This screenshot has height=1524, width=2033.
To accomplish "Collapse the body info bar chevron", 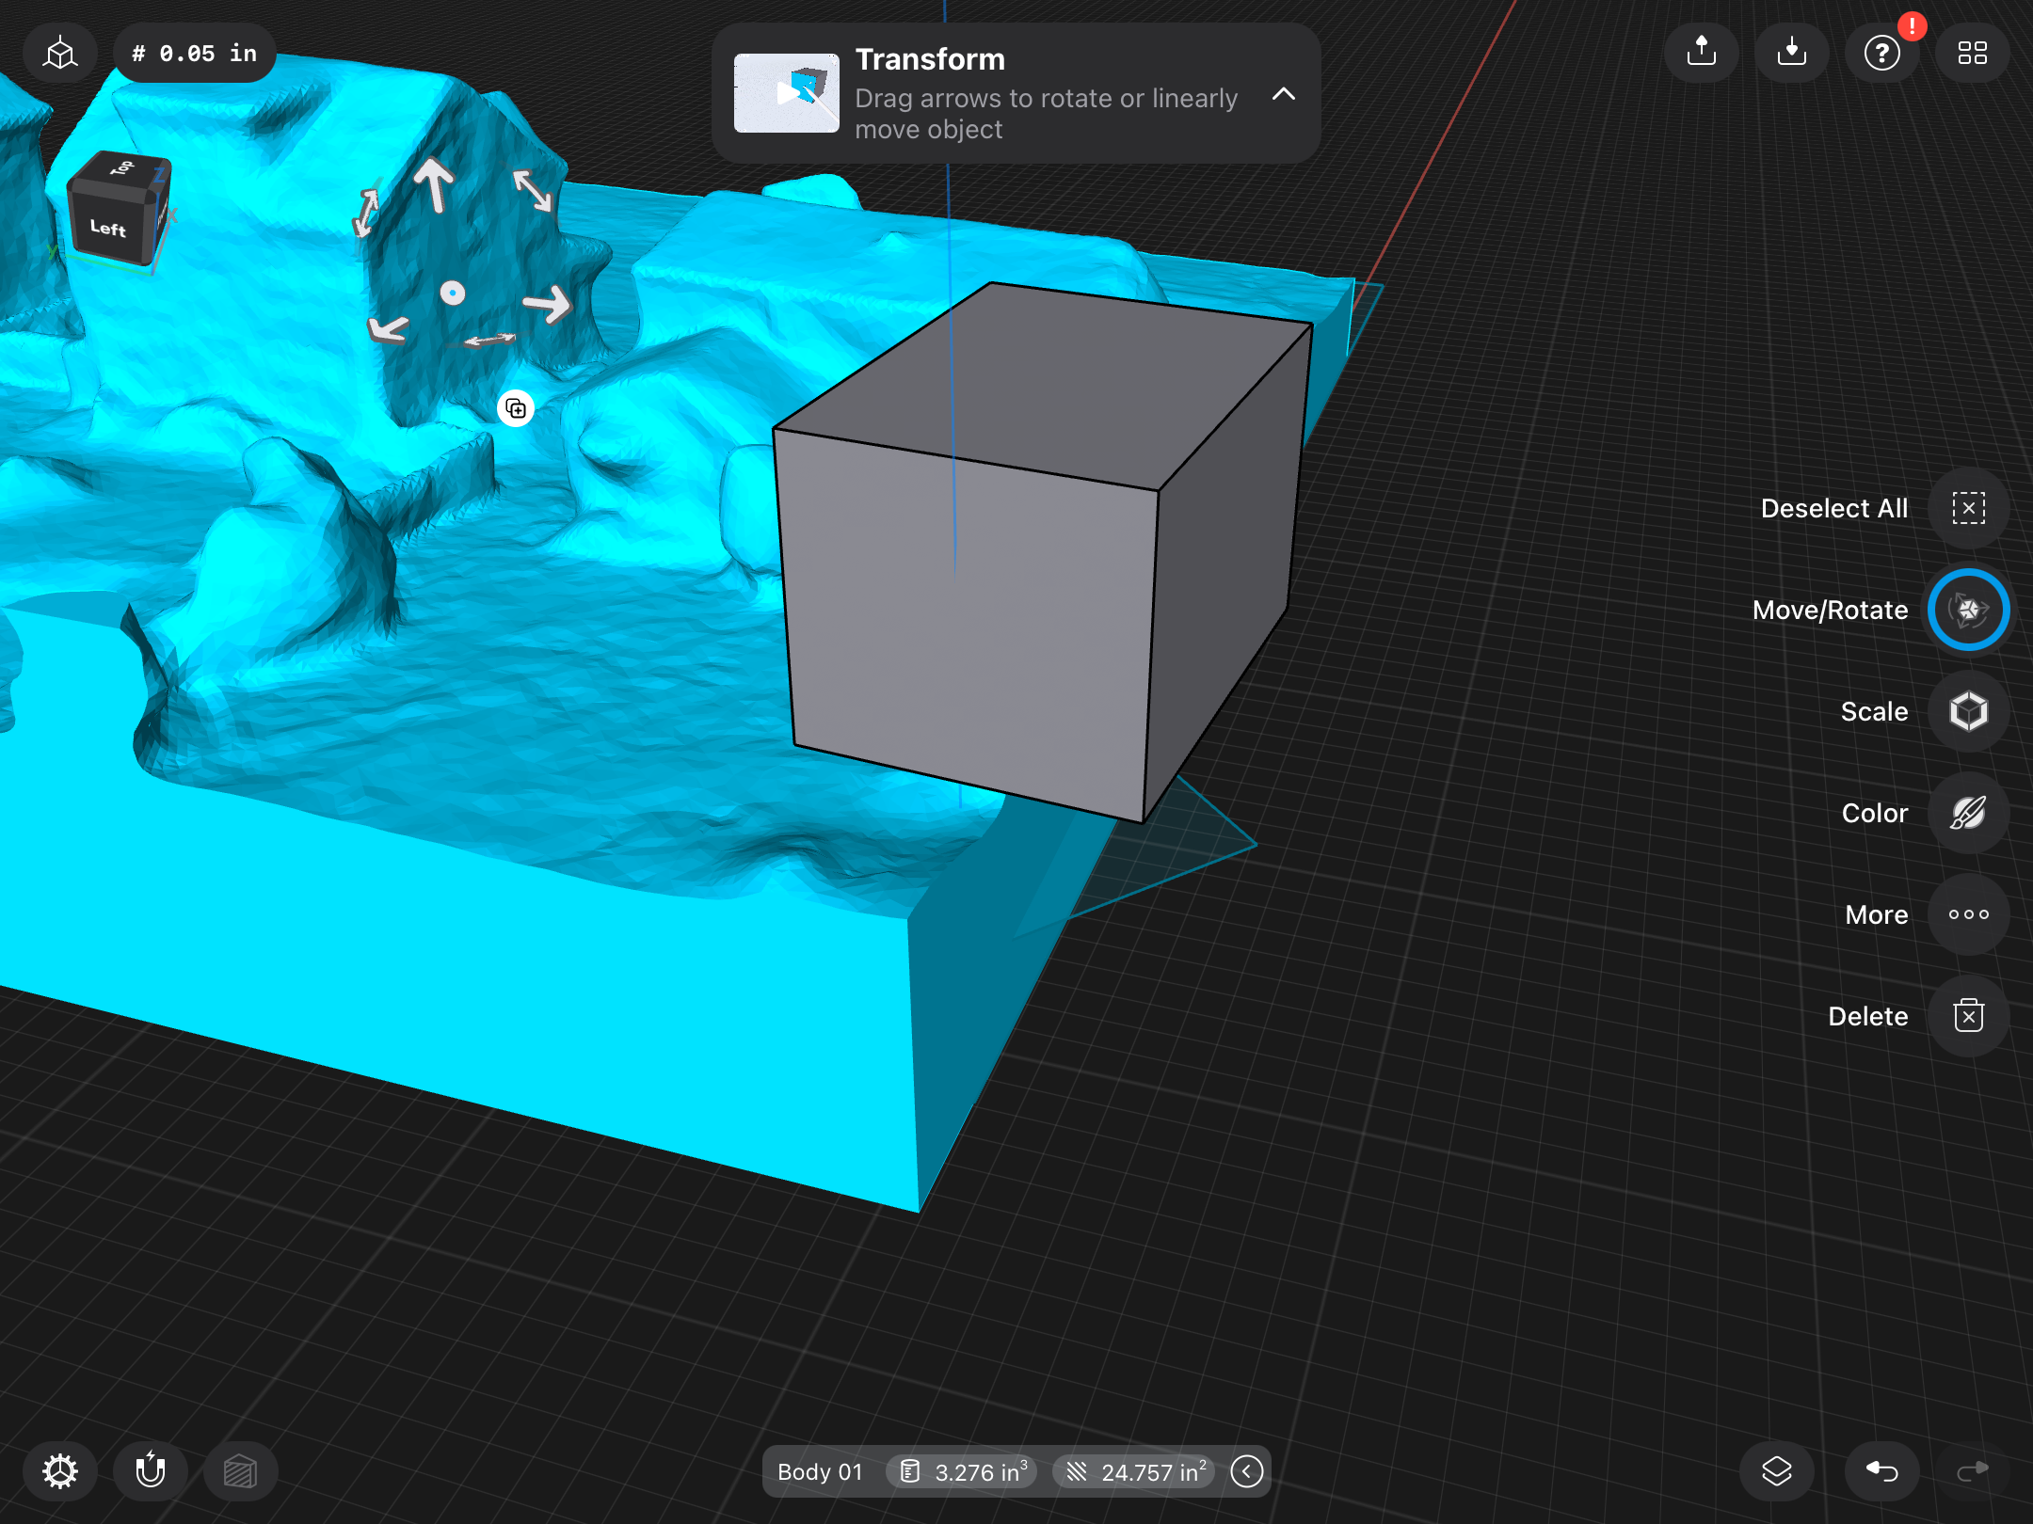I will (x=1247, y=1471).
